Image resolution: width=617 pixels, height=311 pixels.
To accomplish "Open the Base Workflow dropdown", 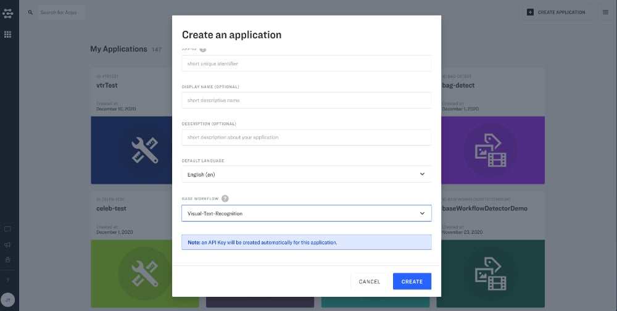I will pos(306,214).
